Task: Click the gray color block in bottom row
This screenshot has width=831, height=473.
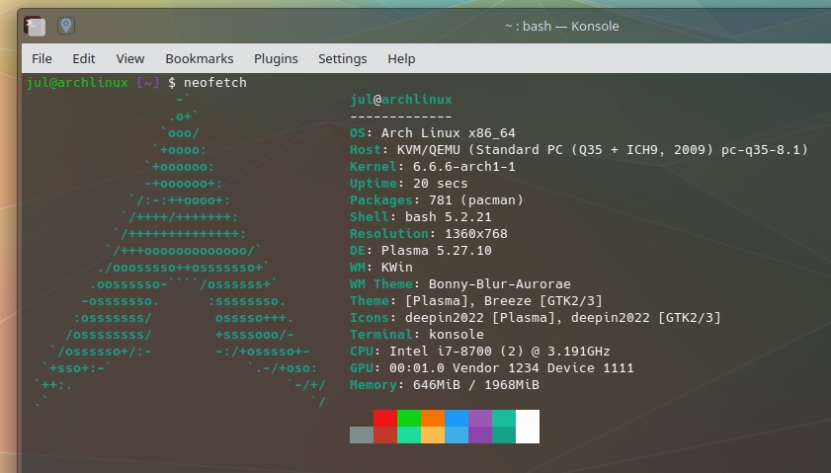Action: click(362, 434)
